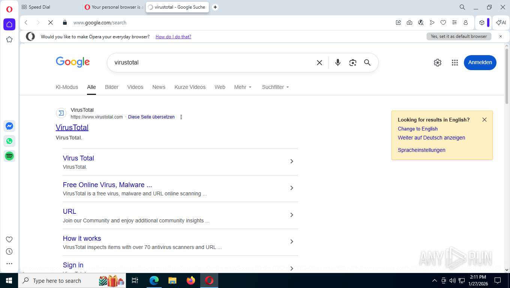
Task: Open the History clock in the sidebar
Action: point(9,251)
